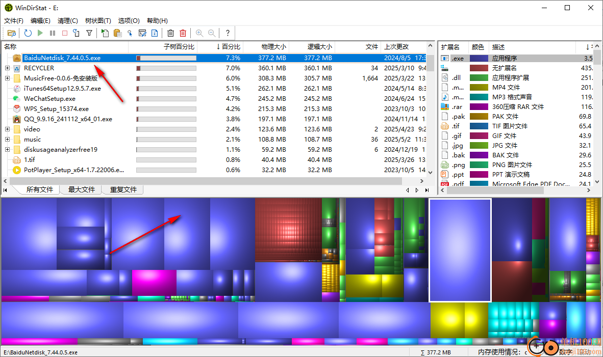
Task: Click the tab strip scroll-left arrow
Action: pyautogui.click(x=407, y=190)
